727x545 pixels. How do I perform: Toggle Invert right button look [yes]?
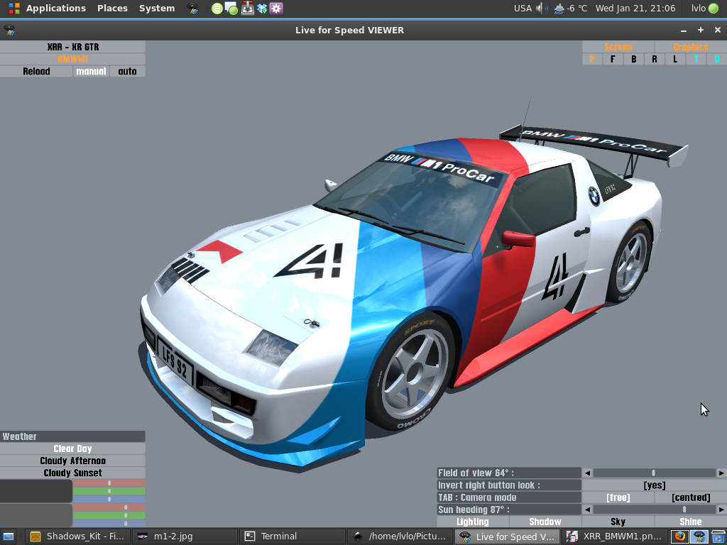[654, 485]
